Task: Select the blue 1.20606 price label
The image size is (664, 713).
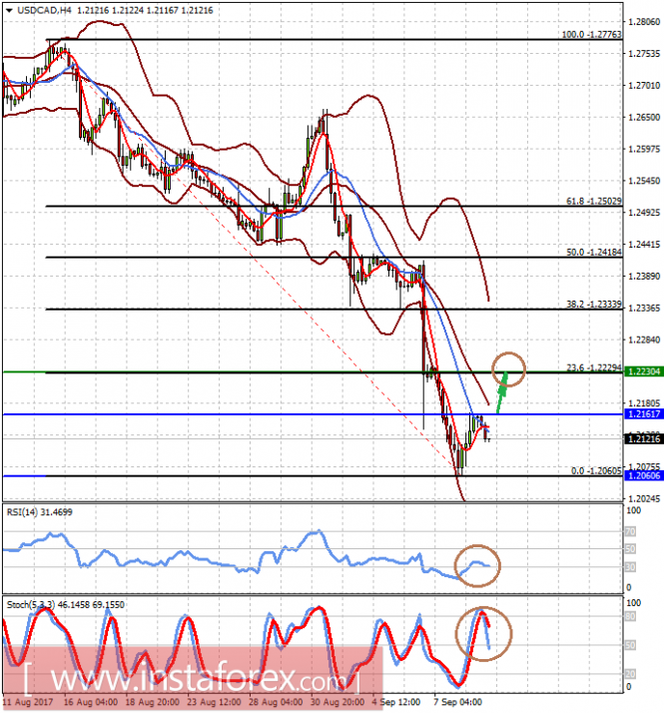Action: [644, 475]
